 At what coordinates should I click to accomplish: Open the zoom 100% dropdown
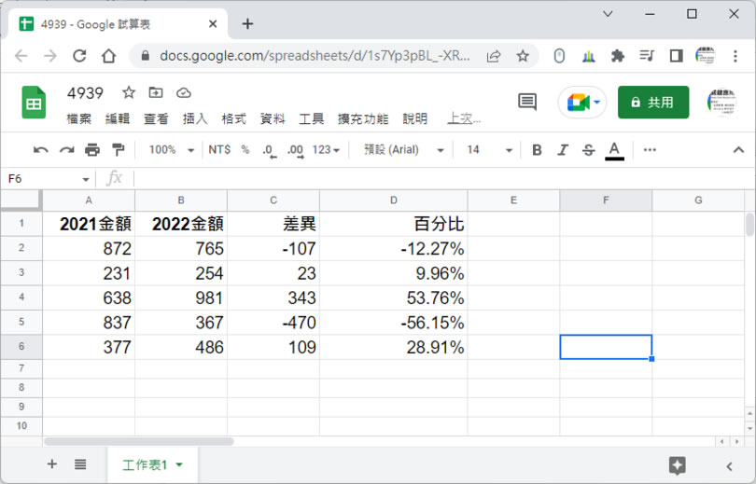click(x=172, y=150)
